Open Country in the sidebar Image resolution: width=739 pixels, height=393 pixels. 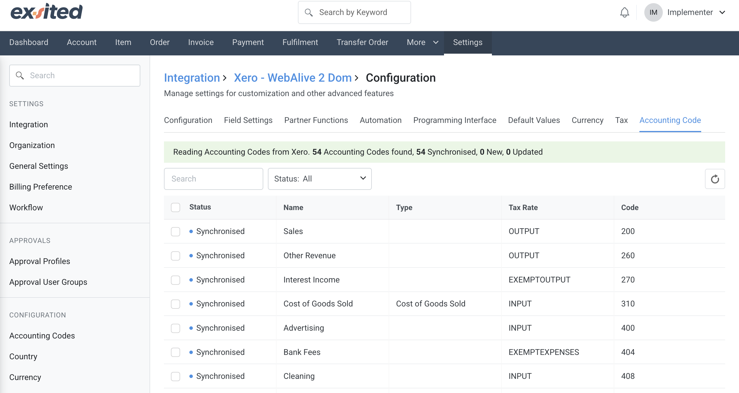[x=23, y=357]
